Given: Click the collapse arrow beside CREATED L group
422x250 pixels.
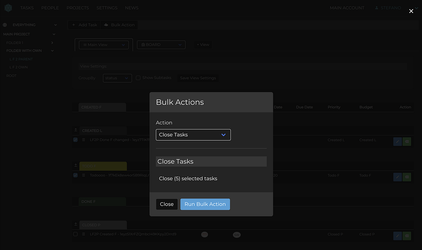Looking at the screenshot, I should pos(76,130).
